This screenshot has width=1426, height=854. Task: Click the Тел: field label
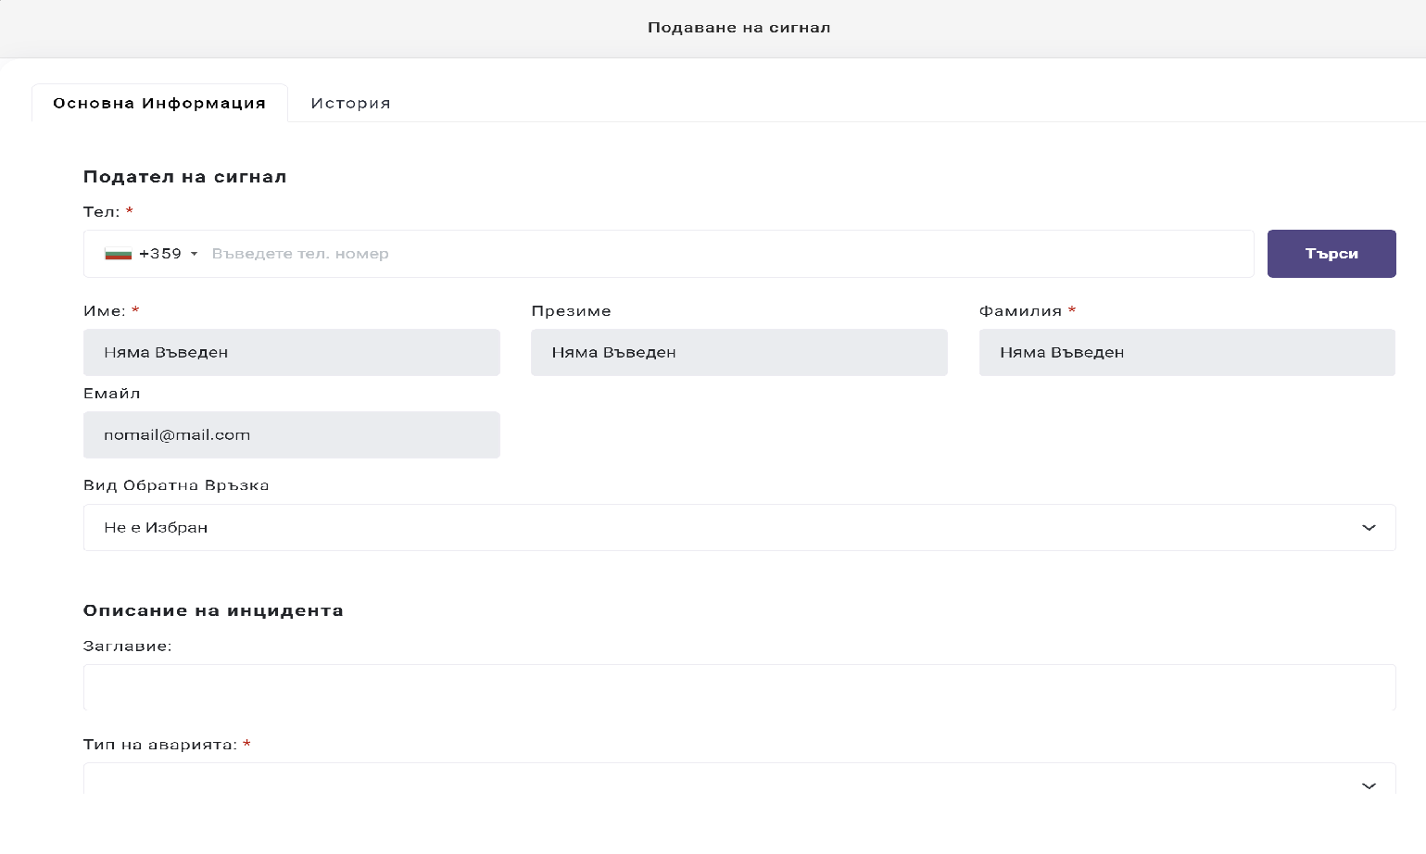click(x=101, y=212)
